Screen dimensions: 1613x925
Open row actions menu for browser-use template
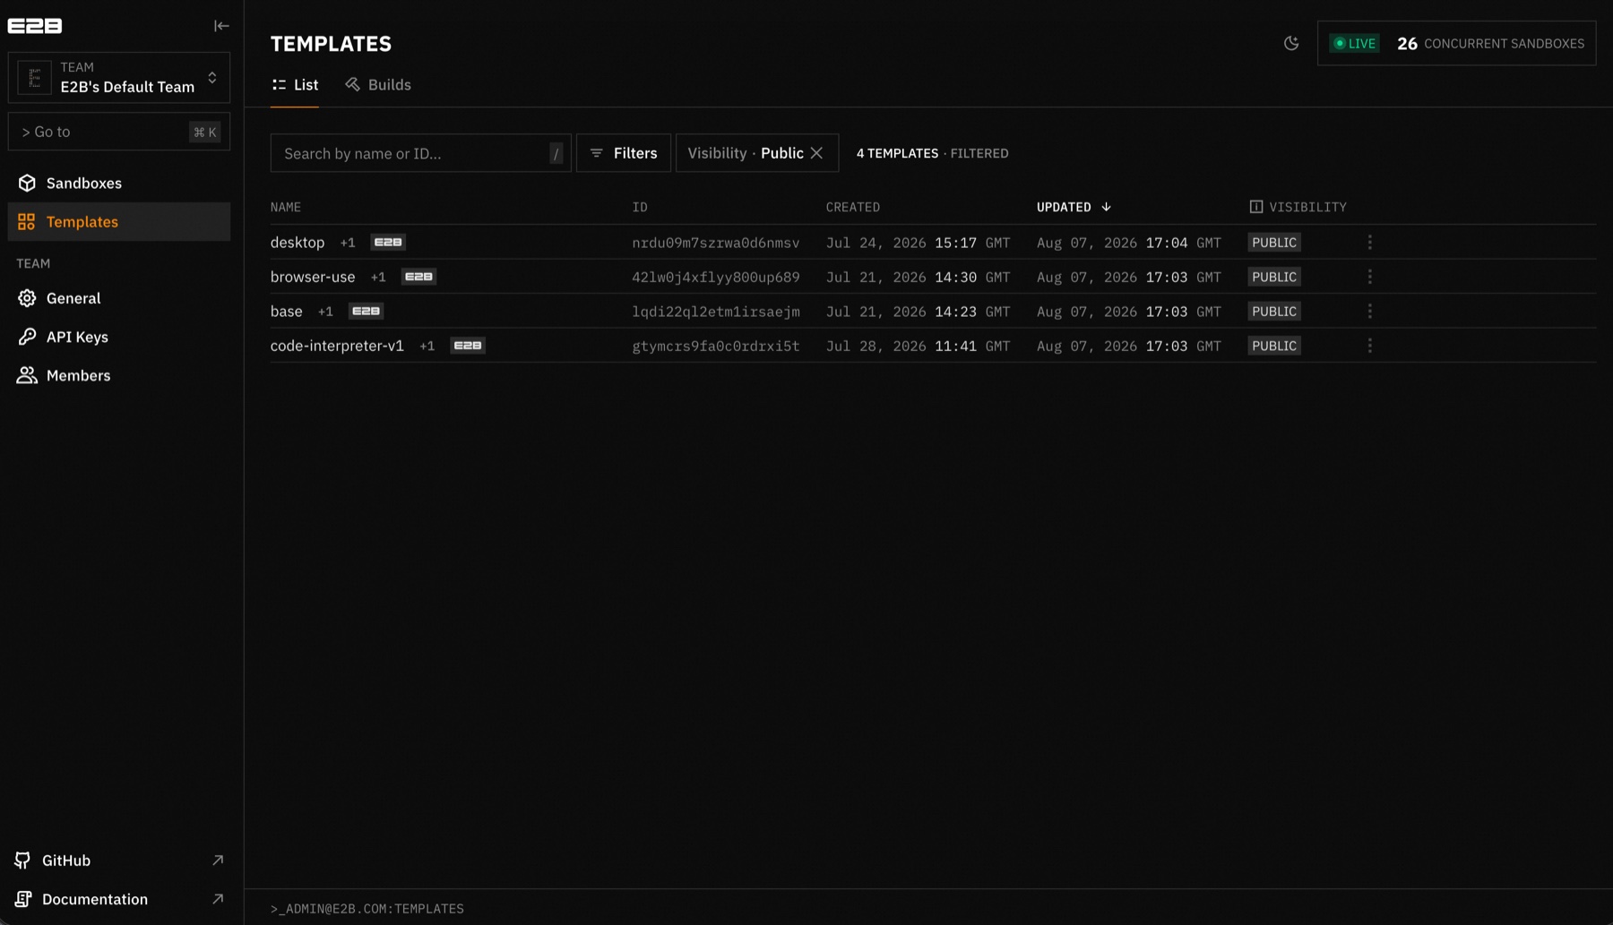pyautogui.click(x=1369, y=277)
